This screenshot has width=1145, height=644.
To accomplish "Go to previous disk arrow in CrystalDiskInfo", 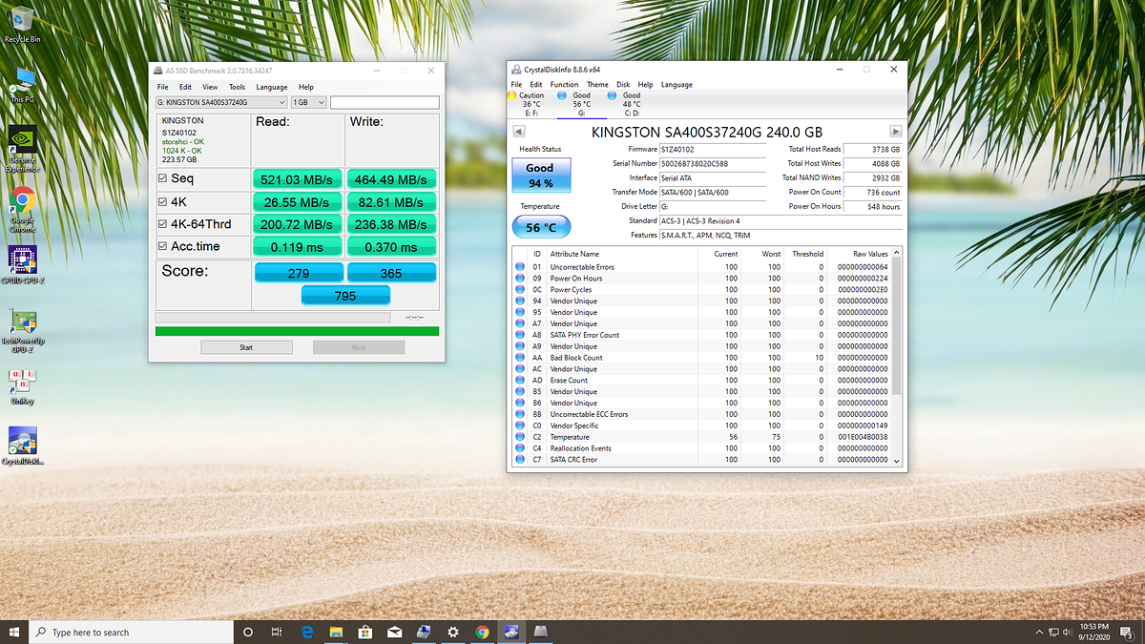I will [x=518, y=132].
